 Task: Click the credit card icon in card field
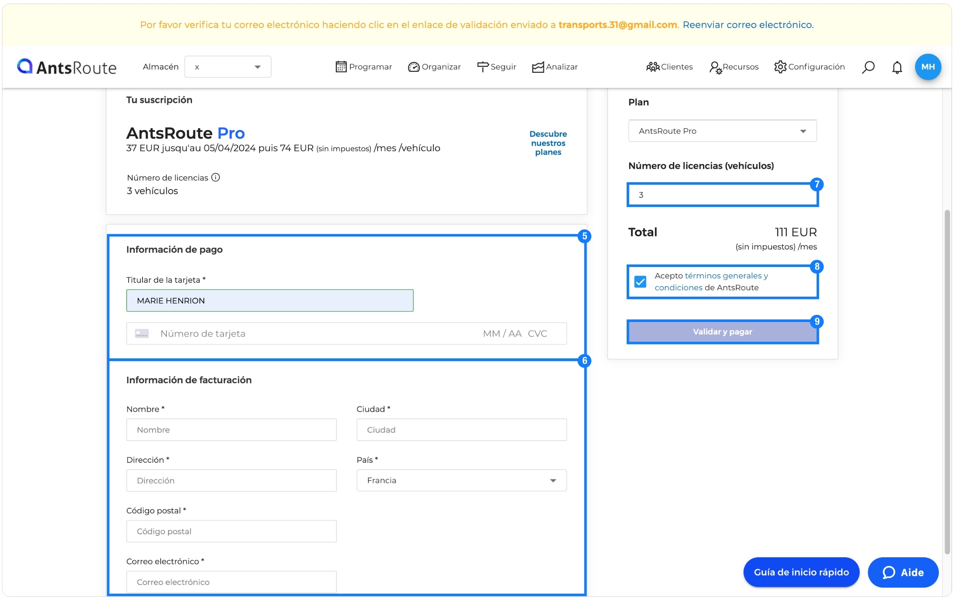142,334
